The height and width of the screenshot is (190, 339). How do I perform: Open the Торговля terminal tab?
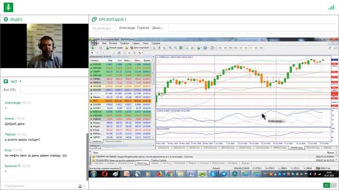pyautogui.click(x=99, y=163)
